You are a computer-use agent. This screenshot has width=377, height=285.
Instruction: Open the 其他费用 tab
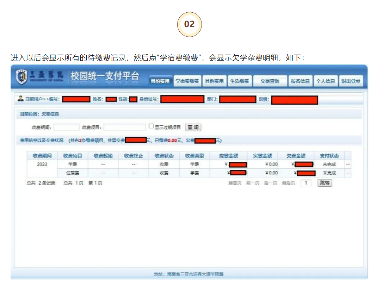214,81
